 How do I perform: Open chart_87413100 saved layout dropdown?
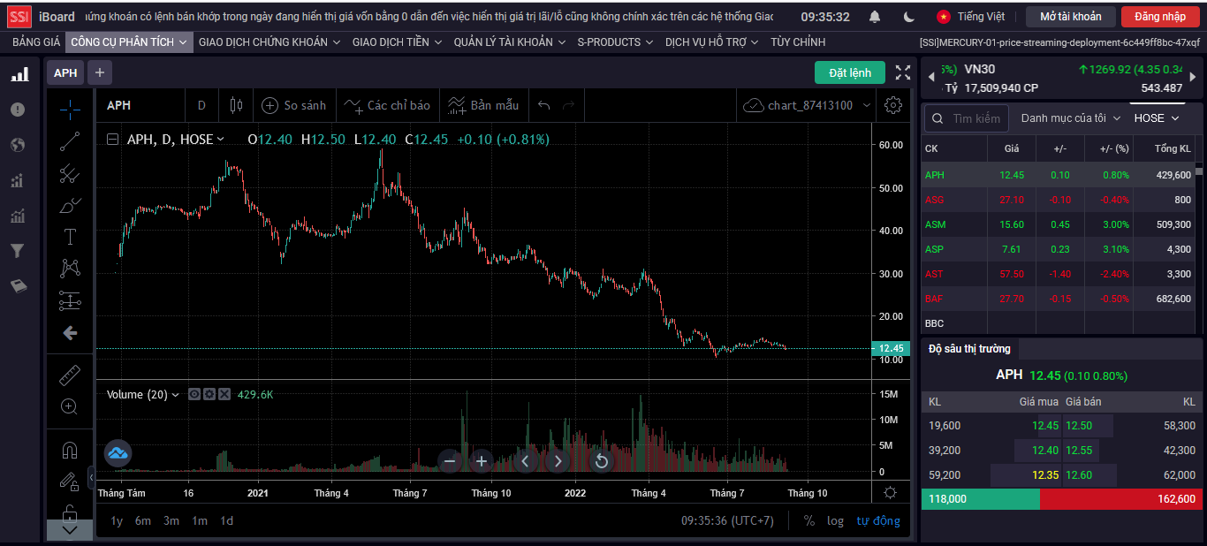[x=808, y=105]
